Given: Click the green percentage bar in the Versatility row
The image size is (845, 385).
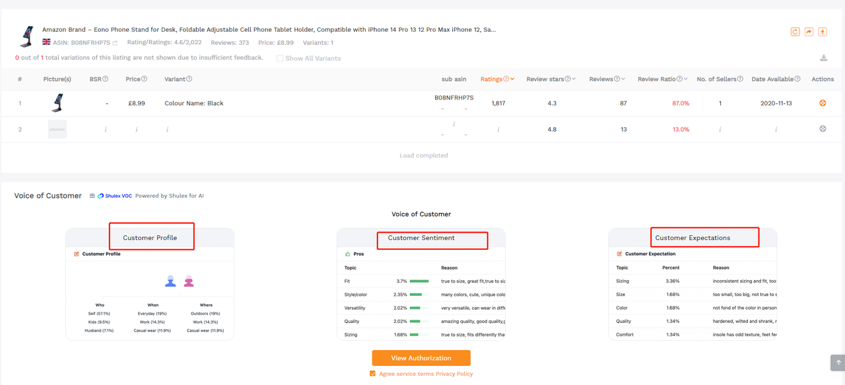Looking at the screenshot, I should [x=416, y=308].
